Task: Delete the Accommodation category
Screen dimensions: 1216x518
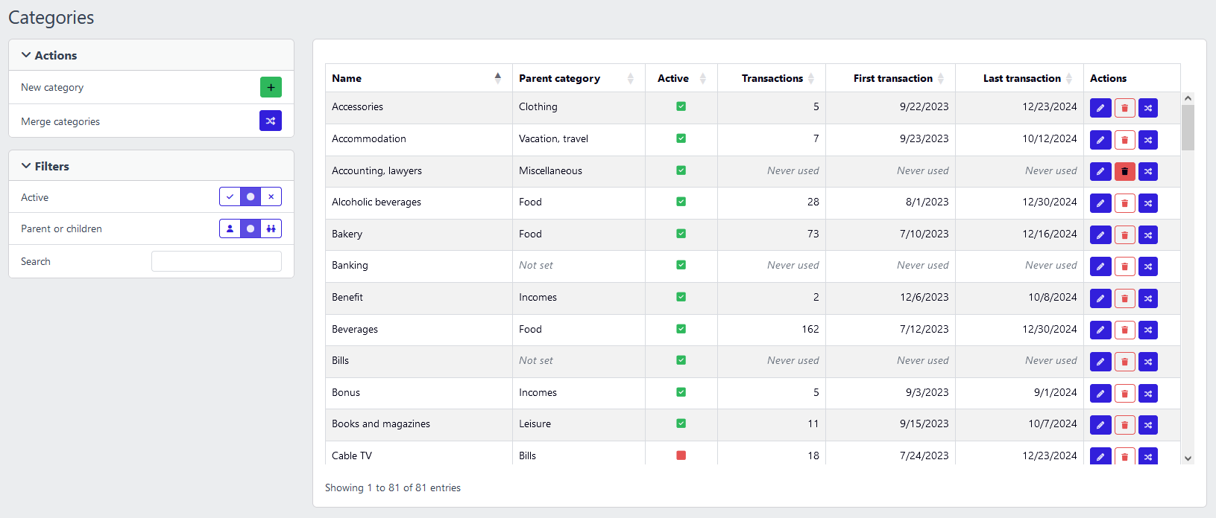Action: pyautogui.click(x=1124, y=140)
